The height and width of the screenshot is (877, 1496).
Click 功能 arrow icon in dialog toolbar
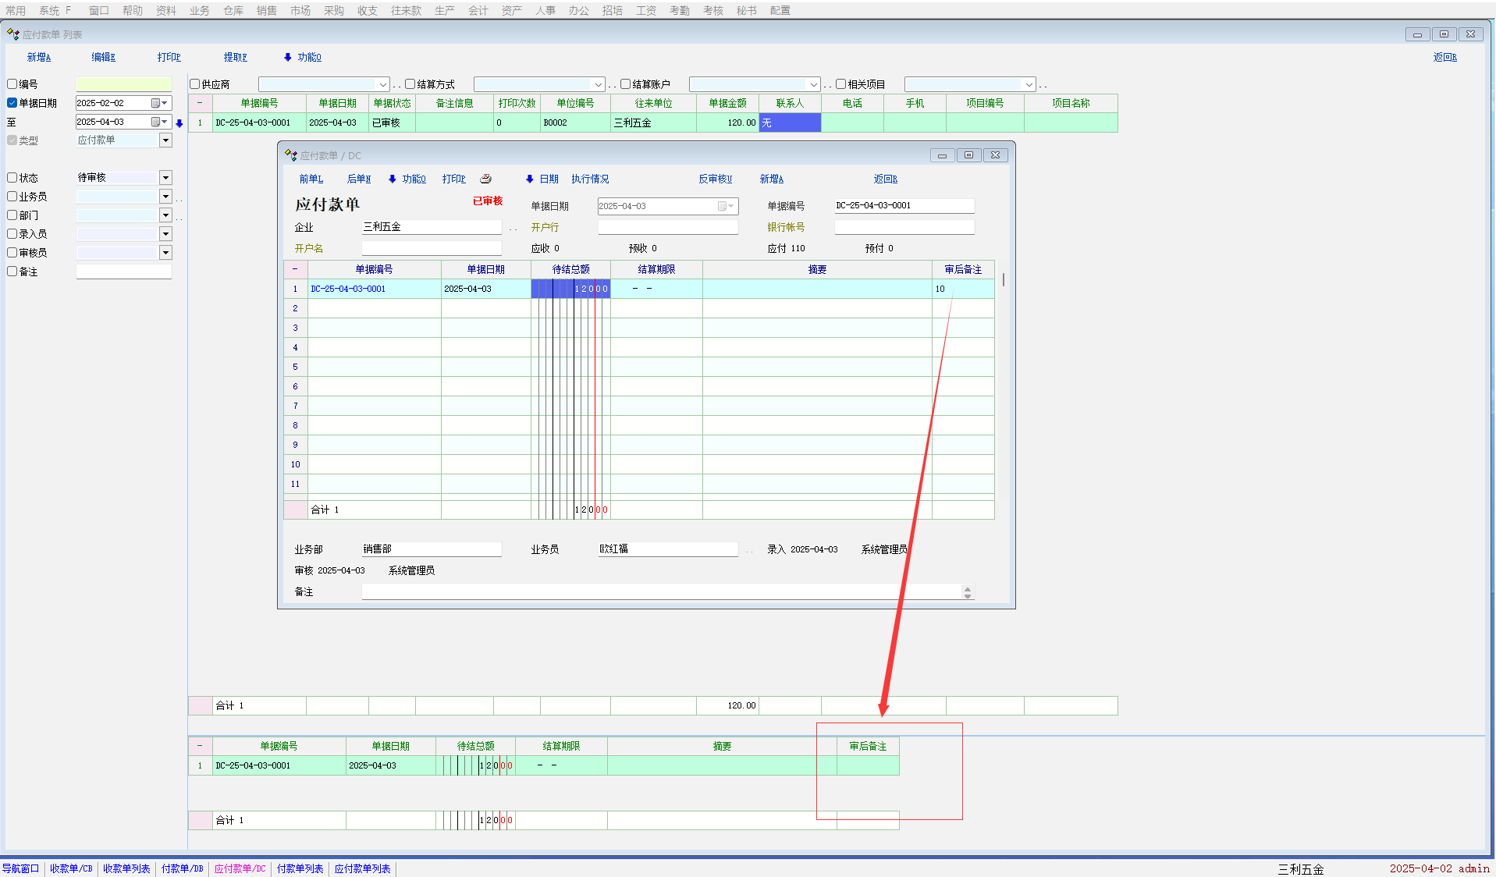[x=393, y=179]
